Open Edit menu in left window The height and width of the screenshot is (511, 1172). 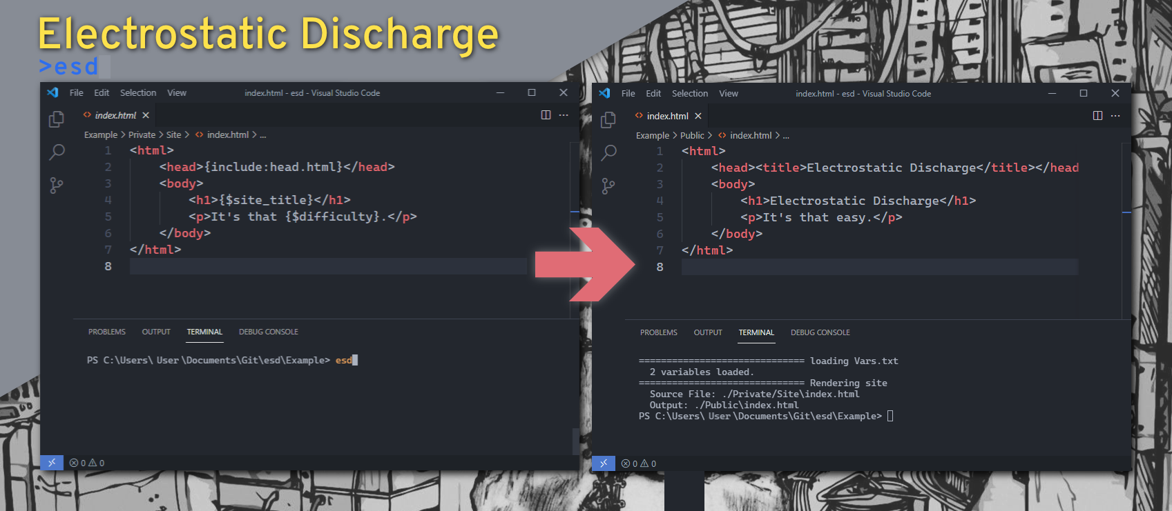[x=102, y=92]
